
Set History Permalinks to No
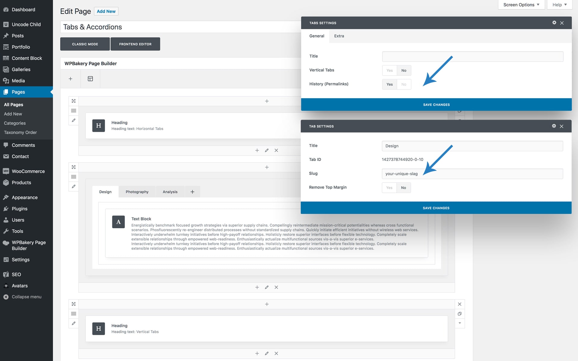click(404, 84)
